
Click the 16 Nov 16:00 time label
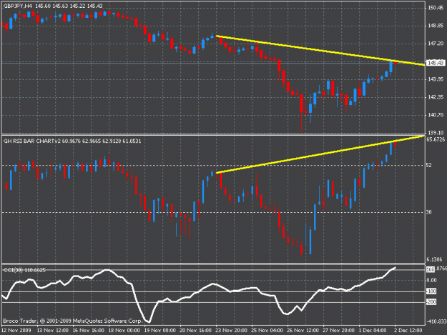(x=88, y=330)
